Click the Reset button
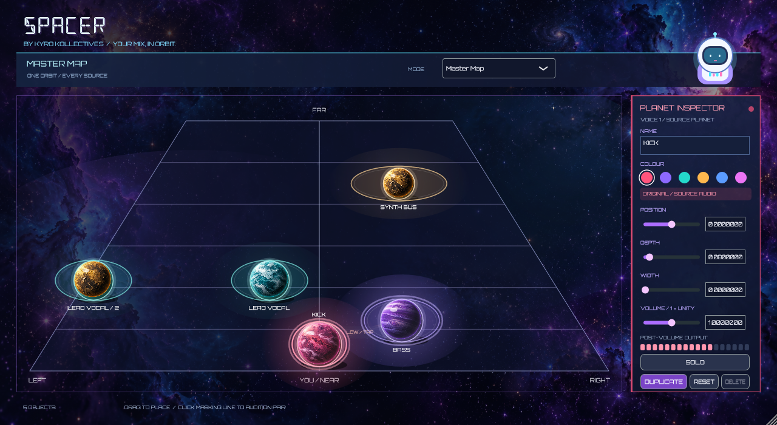This screenshot has height=425, width=777. (x=704, y=381)
